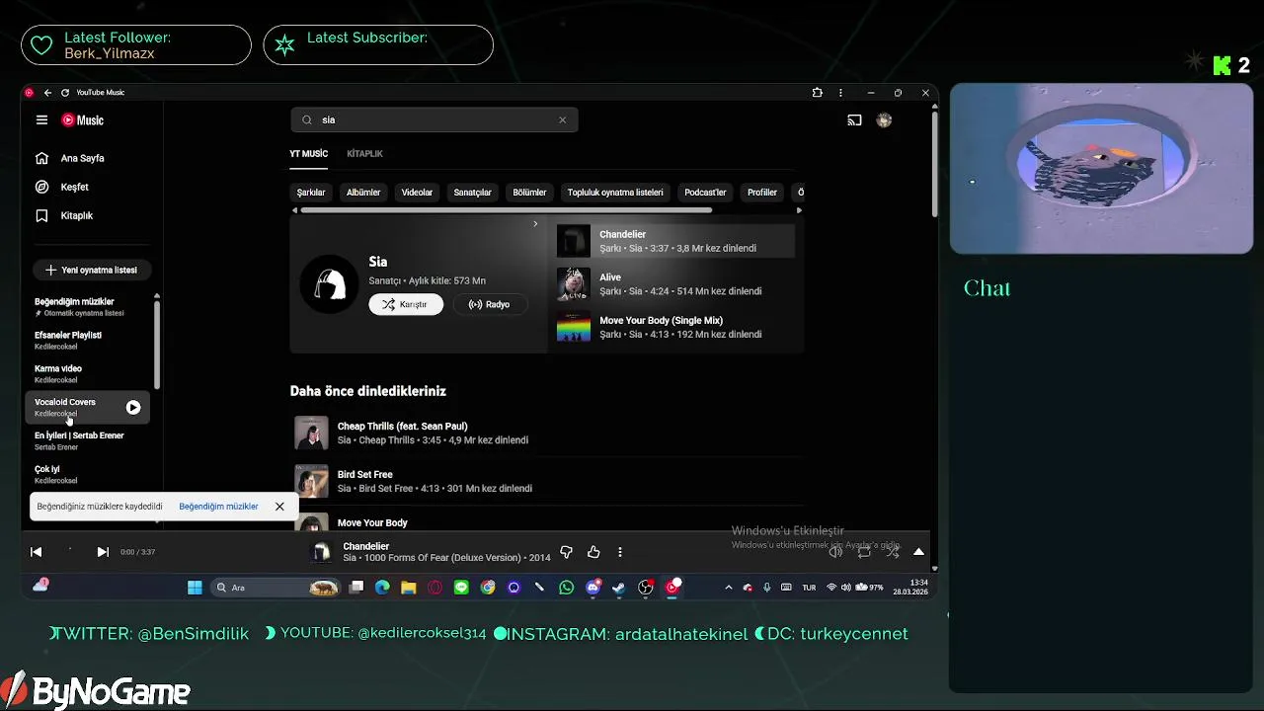1264x711 pixels.
Task: Open the app's three-dot title bar menu
Action: click(x=840, y=93)
